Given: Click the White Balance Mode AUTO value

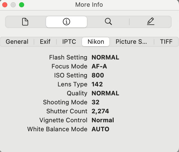Looking at the screenshot, I should [x=100, y=129].
